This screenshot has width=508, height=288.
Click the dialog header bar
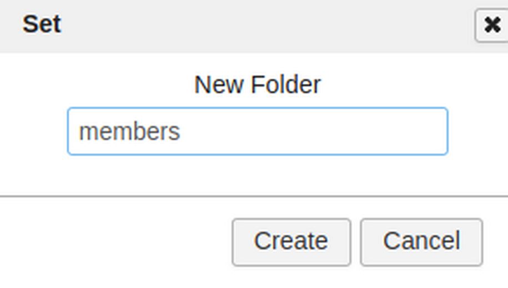click(250, 25)
